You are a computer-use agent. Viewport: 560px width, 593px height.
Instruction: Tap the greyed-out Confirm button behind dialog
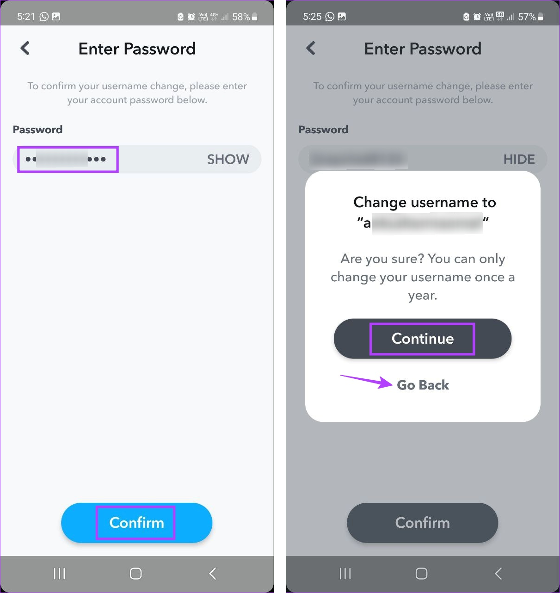[x=422, y=523]
